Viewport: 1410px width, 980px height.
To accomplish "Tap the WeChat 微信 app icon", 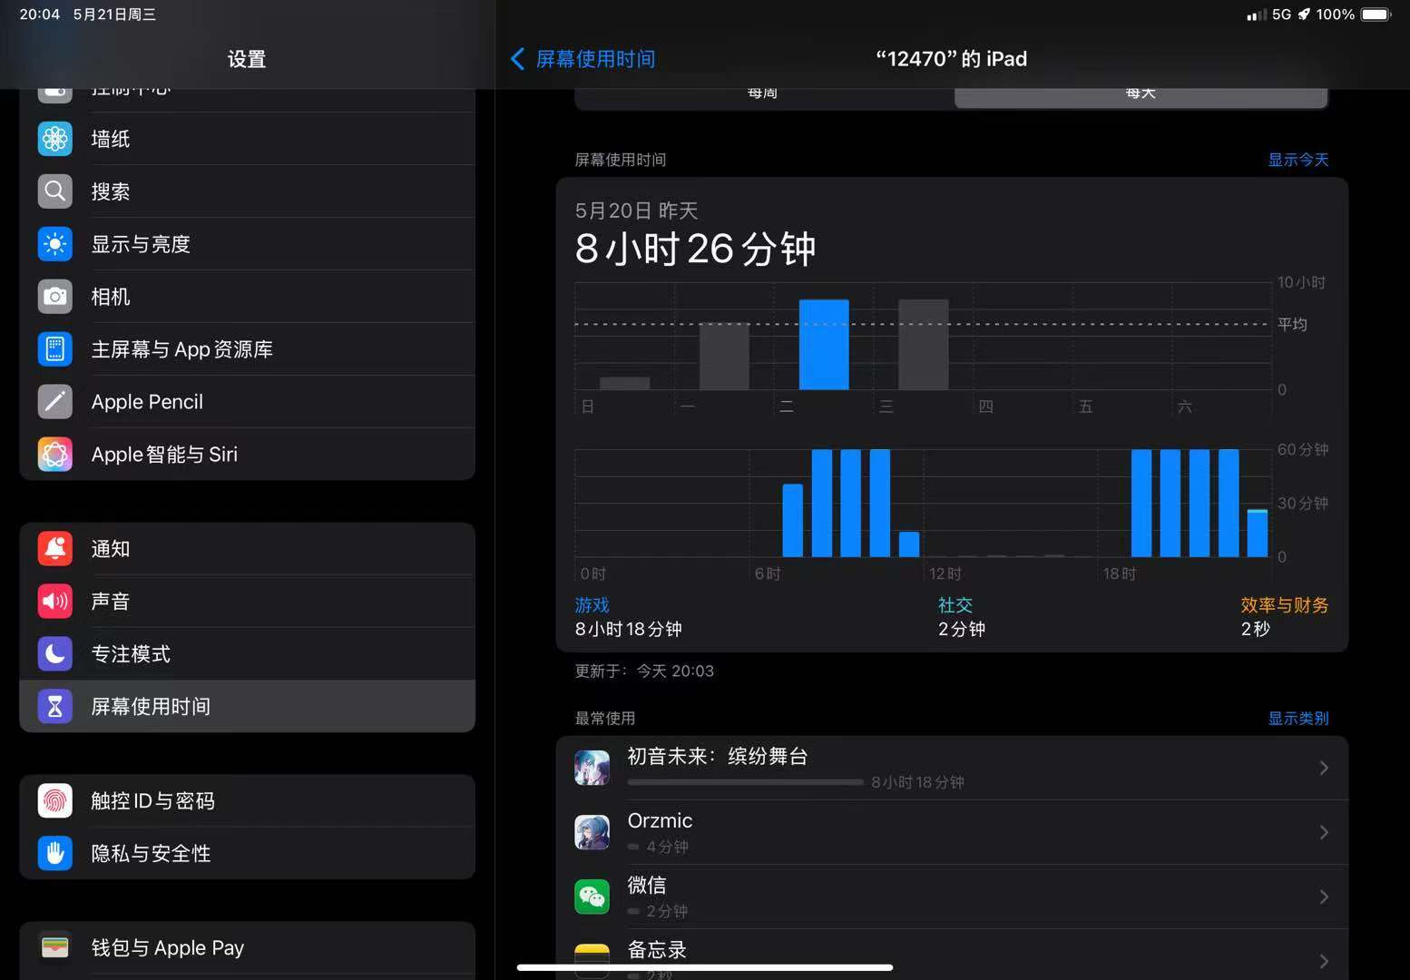I will pyautogui.click(x=592, y=897).
